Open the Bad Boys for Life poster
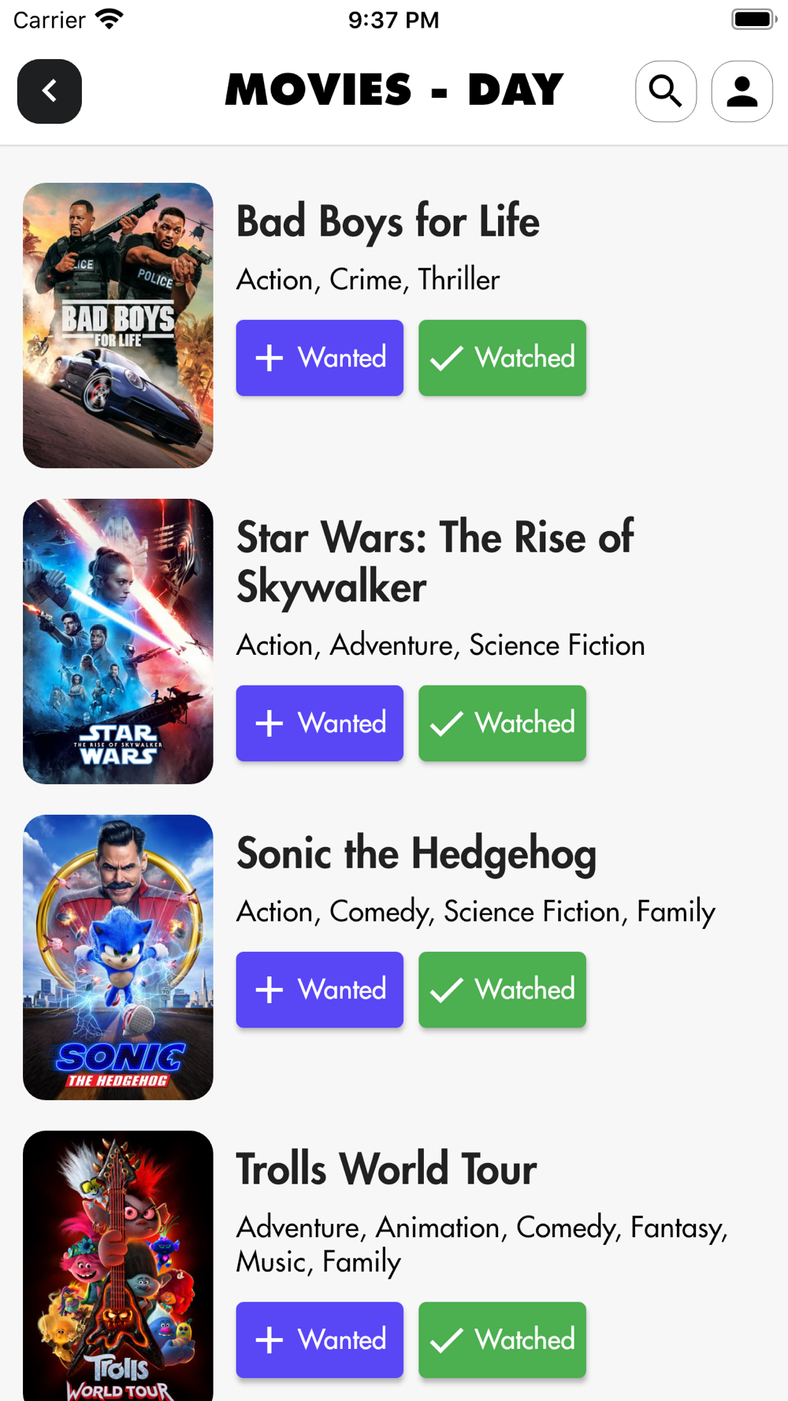 click(118, 325)
